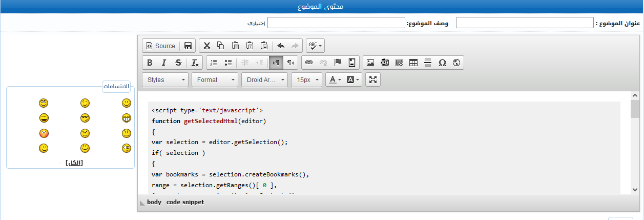Viewport: 644px width, 220px height.
Task: Click Paste from Word icon
Action: (264, 46)
